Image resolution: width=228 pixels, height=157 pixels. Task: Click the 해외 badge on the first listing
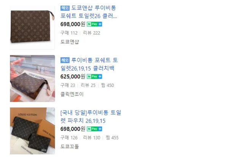pyautogui.click(x=65, y=8)
